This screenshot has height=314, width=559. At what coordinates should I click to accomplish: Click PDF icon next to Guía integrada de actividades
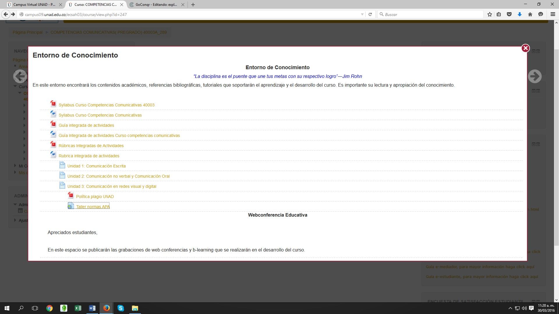click(x=53, y=124)
